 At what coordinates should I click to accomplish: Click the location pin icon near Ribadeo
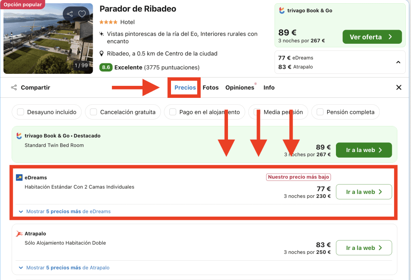coord(102,54)
